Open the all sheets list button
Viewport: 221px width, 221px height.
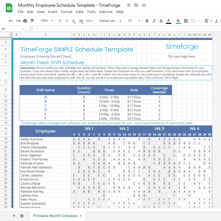pos(22,216)
